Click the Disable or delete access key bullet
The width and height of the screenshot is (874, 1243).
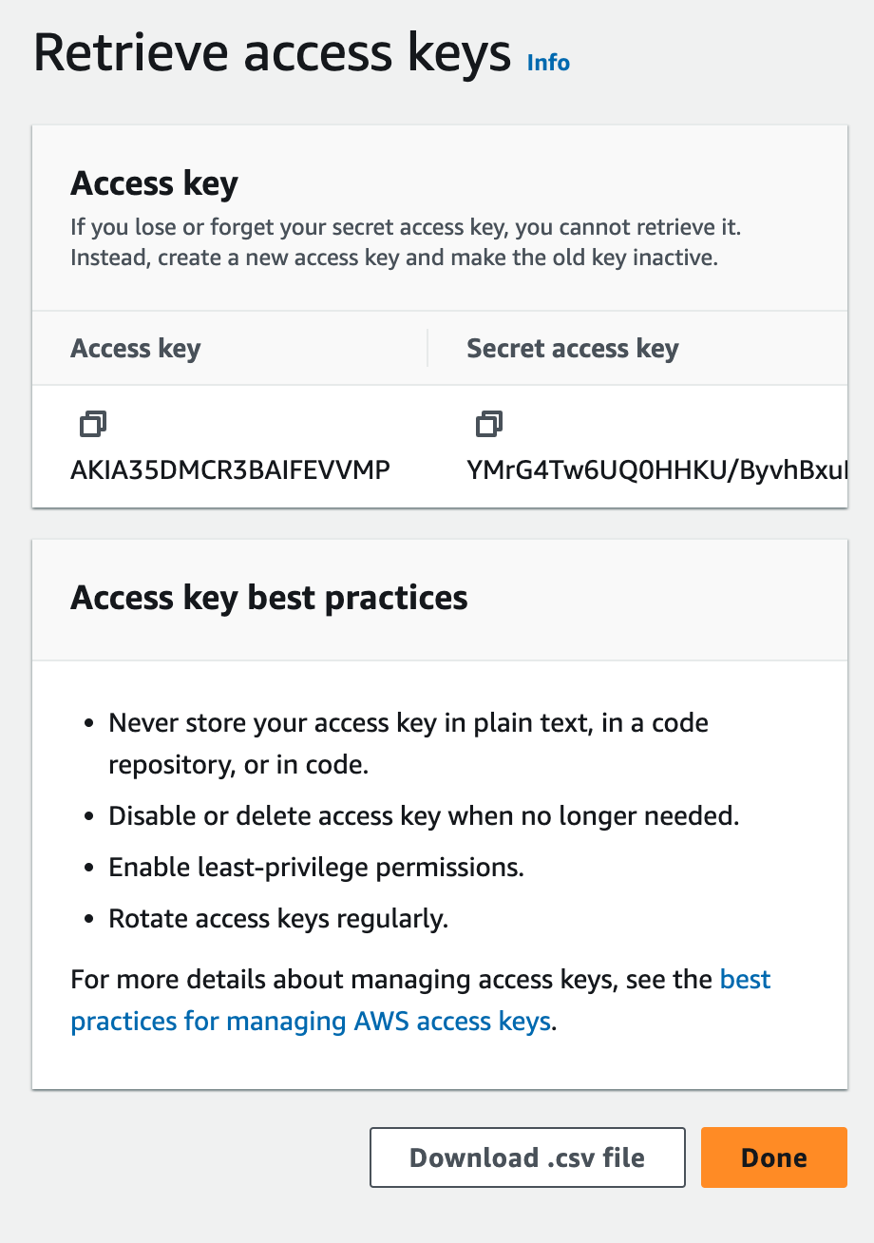coord(423,816)
